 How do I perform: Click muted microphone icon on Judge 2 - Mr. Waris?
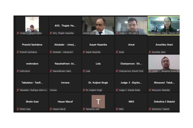click(117, 33)
